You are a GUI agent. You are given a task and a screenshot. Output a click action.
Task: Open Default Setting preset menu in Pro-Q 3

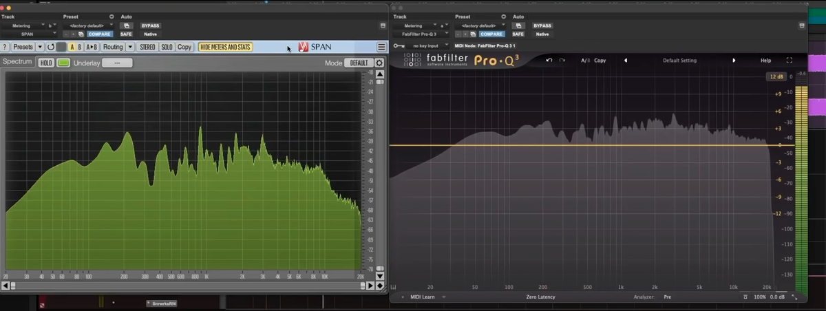(679, 61)
